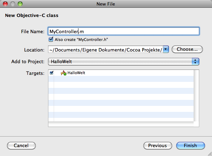Viewport: 212px width, 156px height.
Task: Click the Targets list vertical scrollbar
Action: click(x=196, y=96)
